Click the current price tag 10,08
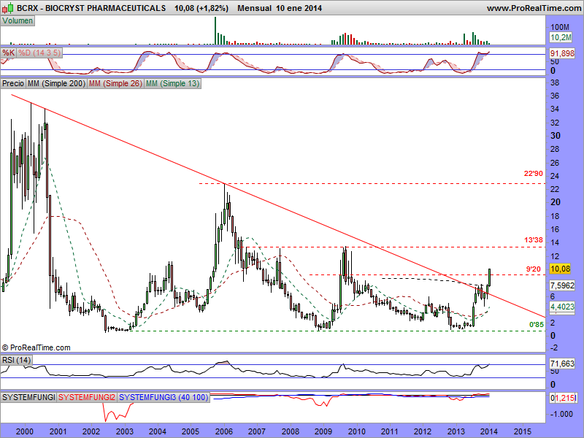The width and height of the screenshot is (584, 438). click(560, 269)
